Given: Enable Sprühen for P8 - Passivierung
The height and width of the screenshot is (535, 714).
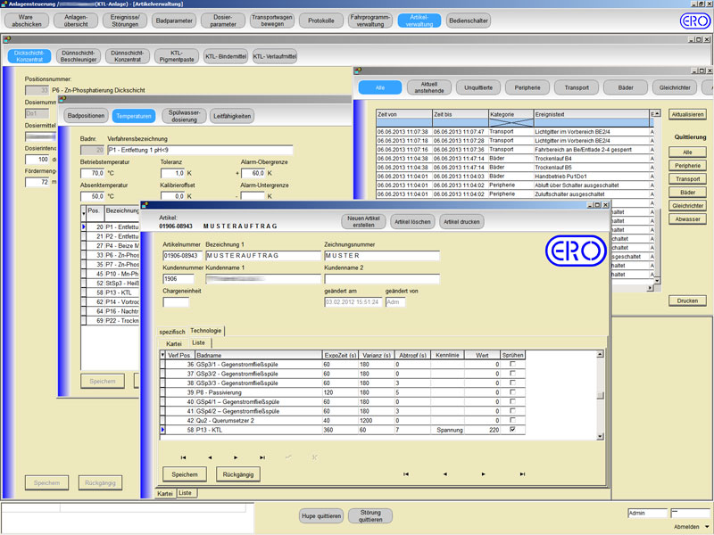Looking at the screenshot, I should (511, 392).
